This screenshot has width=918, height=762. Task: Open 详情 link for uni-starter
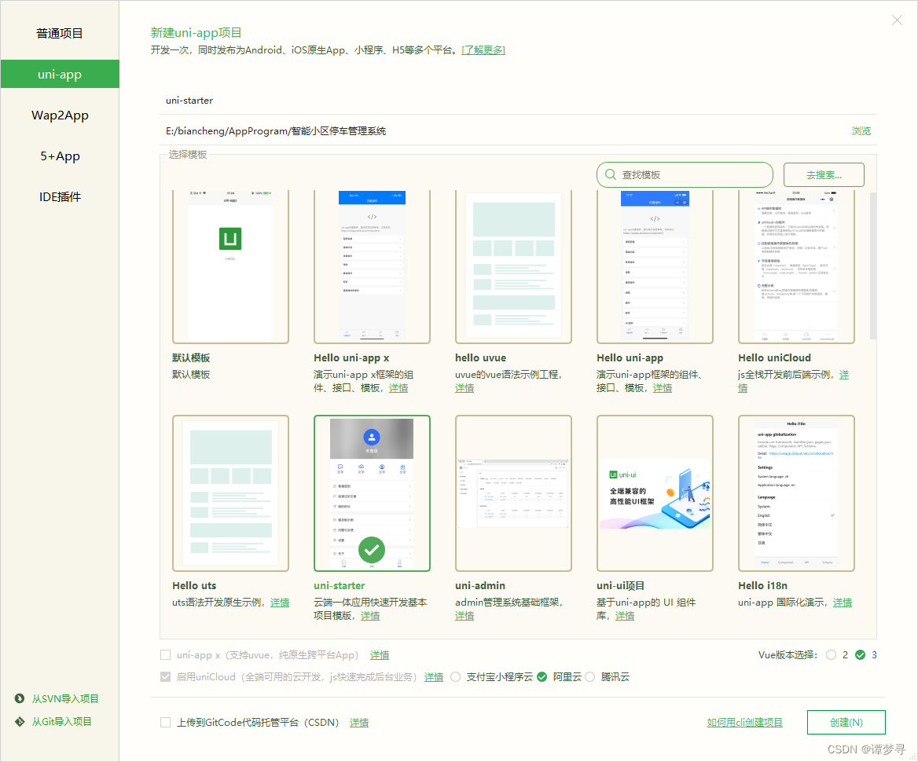click(370, 616)
